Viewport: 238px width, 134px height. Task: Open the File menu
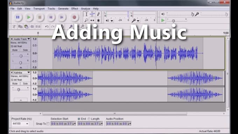pyautogui.click(x=12, y=9)
